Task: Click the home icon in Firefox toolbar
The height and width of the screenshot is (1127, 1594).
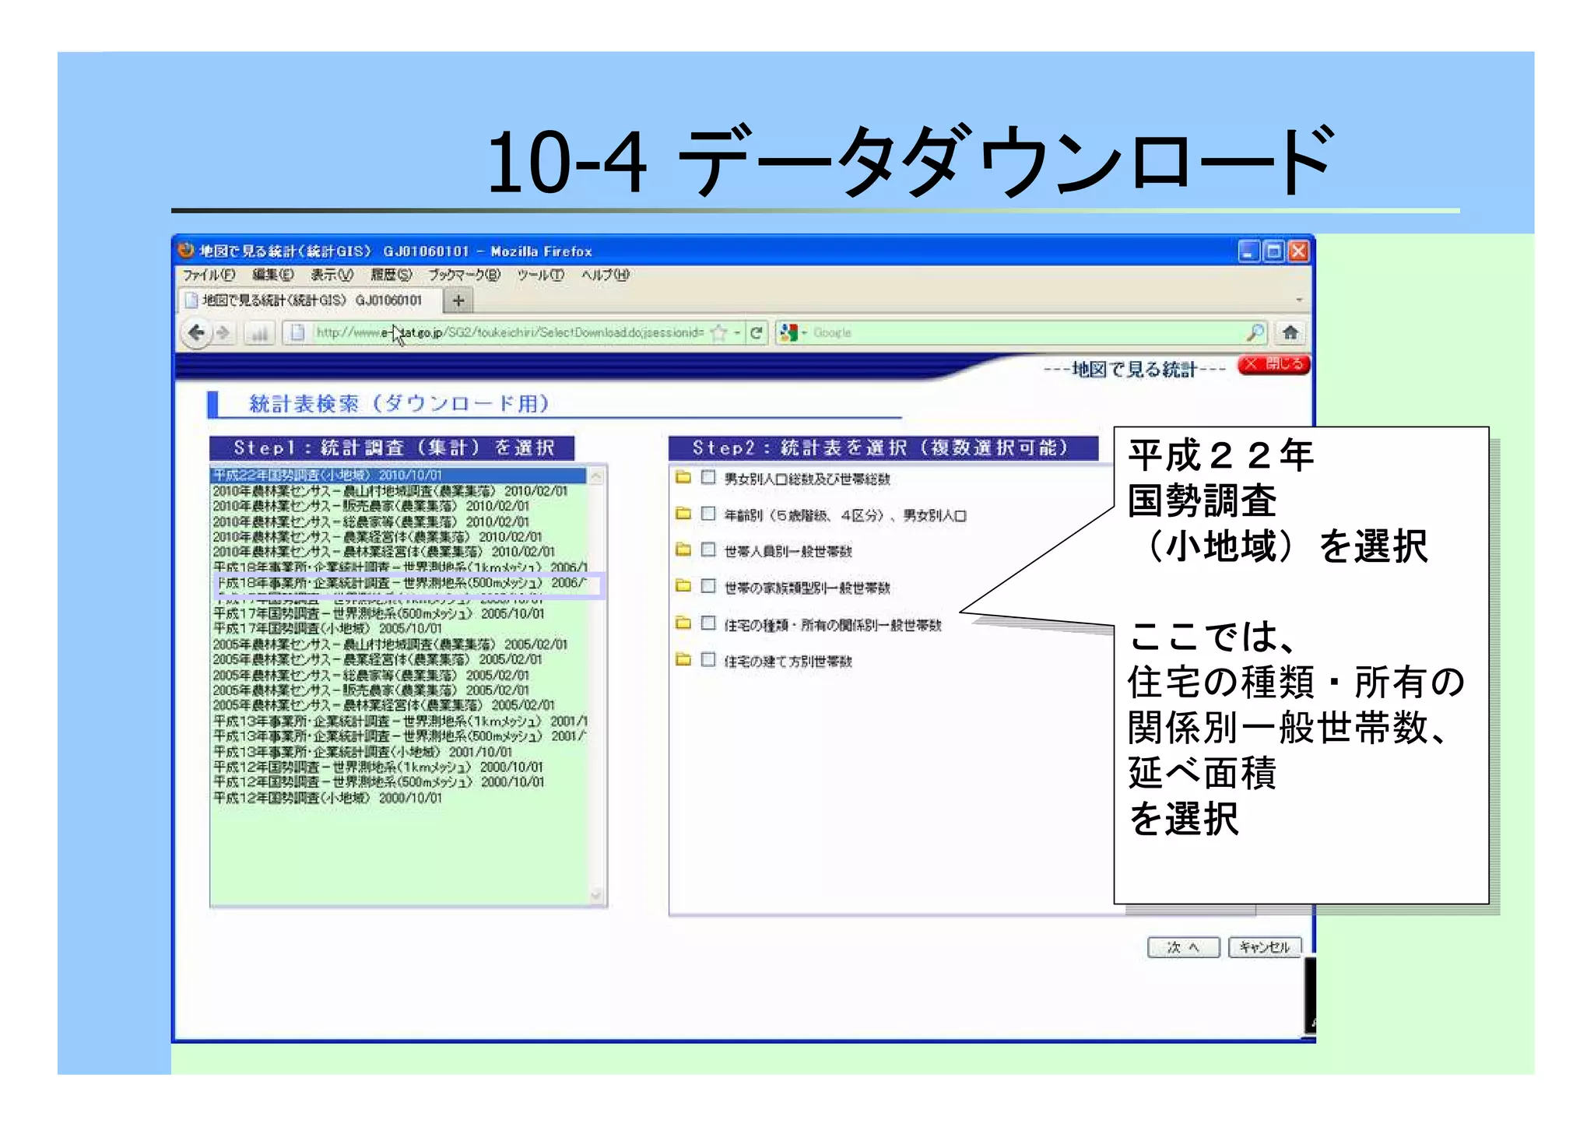Action: 1290,332
